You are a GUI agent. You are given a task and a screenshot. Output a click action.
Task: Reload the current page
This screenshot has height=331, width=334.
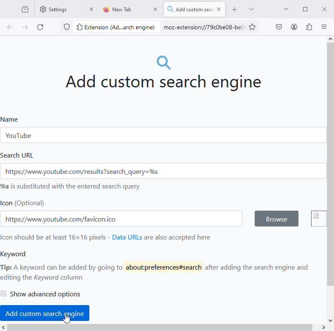40,27
